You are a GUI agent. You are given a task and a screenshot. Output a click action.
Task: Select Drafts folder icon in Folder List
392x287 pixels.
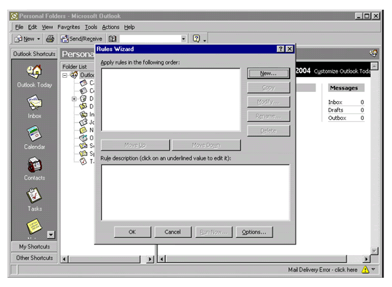coord(83,106)
